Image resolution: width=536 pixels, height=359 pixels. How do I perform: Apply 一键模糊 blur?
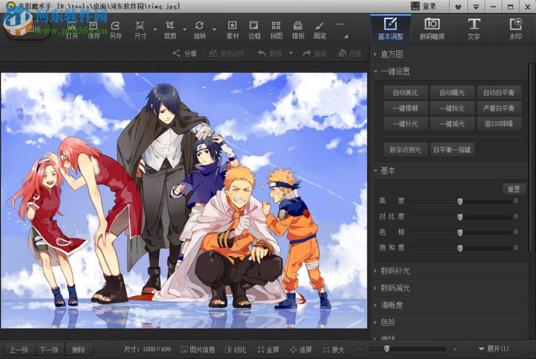point(405,108)
